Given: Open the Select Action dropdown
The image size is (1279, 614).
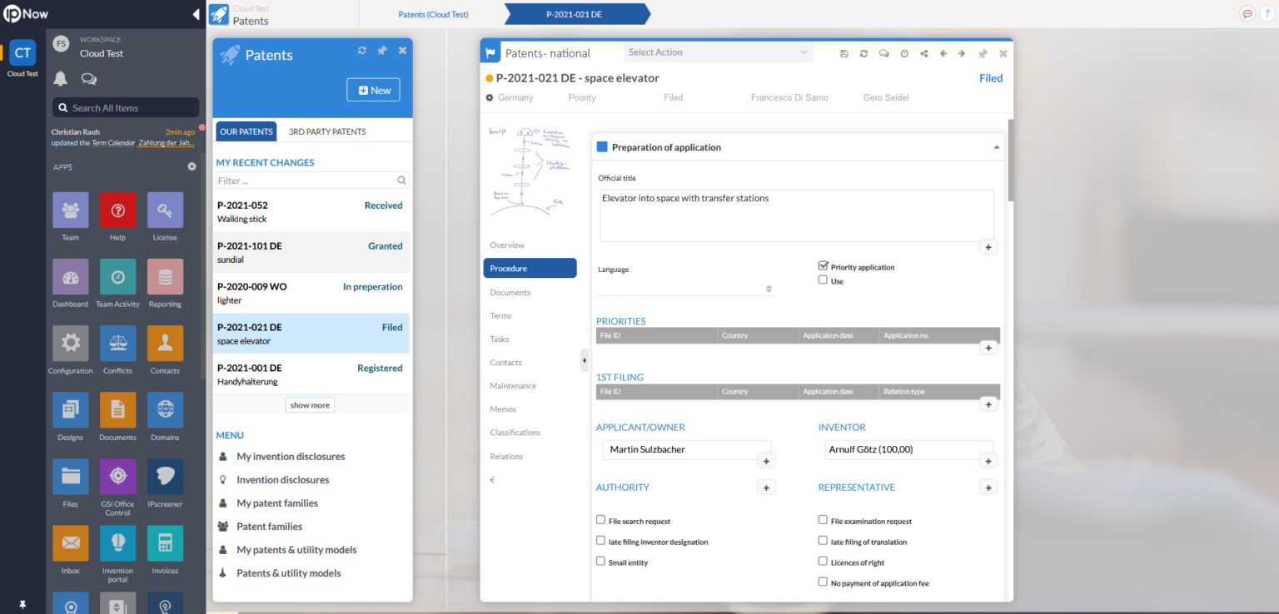Looking at the screenshot, I should coord(718,52).
